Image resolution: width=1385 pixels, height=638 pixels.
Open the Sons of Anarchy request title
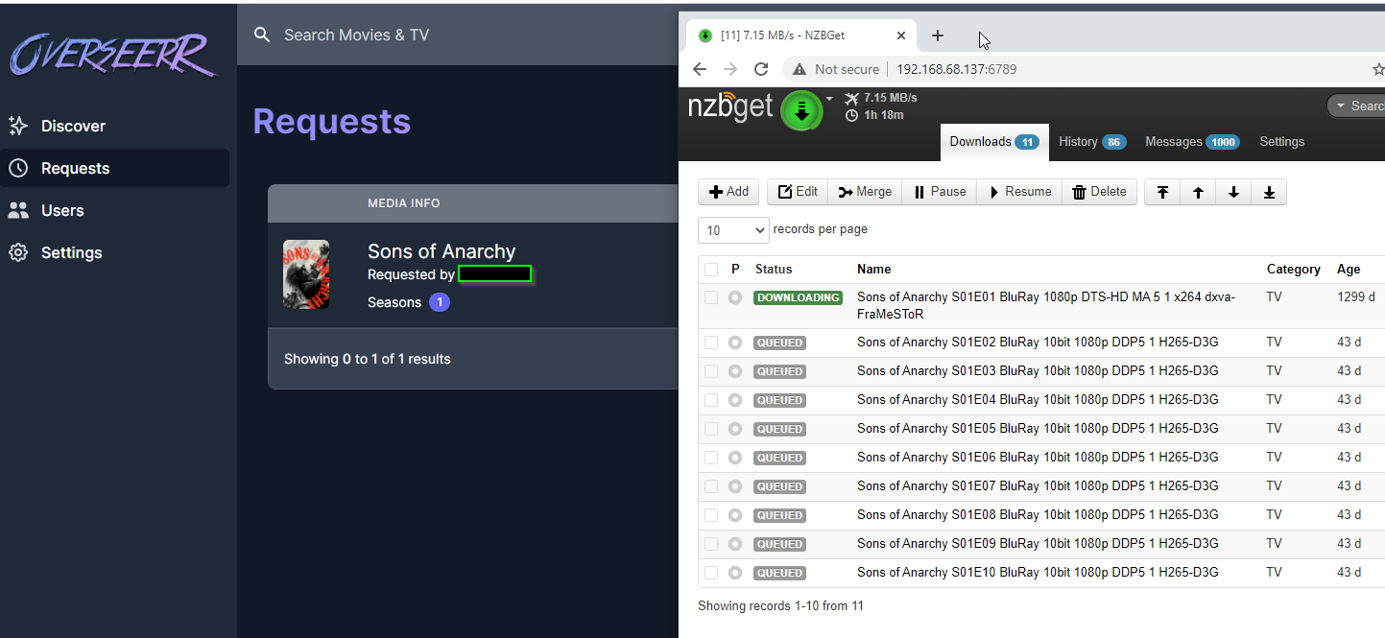tap(442, 251)
